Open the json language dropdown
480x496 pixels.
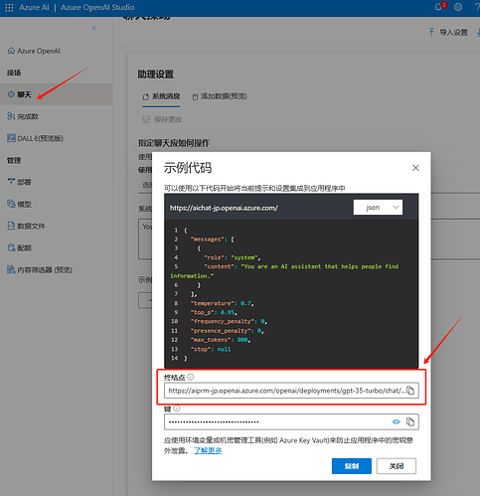[378, 208]
